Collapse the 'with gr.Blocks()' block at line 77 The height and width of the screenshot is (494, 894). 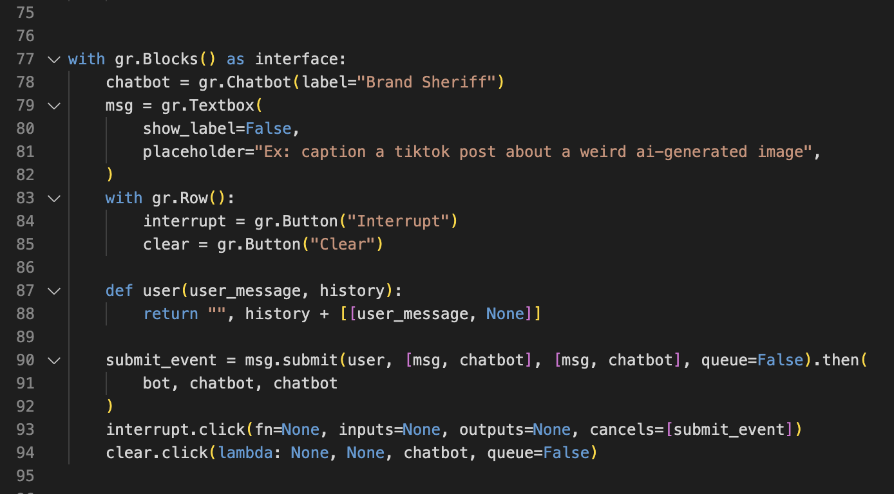(x=53, y=59)
